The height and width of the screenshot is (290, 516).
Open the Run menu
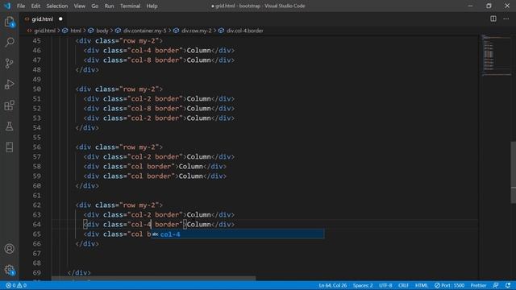coord(109,6)
